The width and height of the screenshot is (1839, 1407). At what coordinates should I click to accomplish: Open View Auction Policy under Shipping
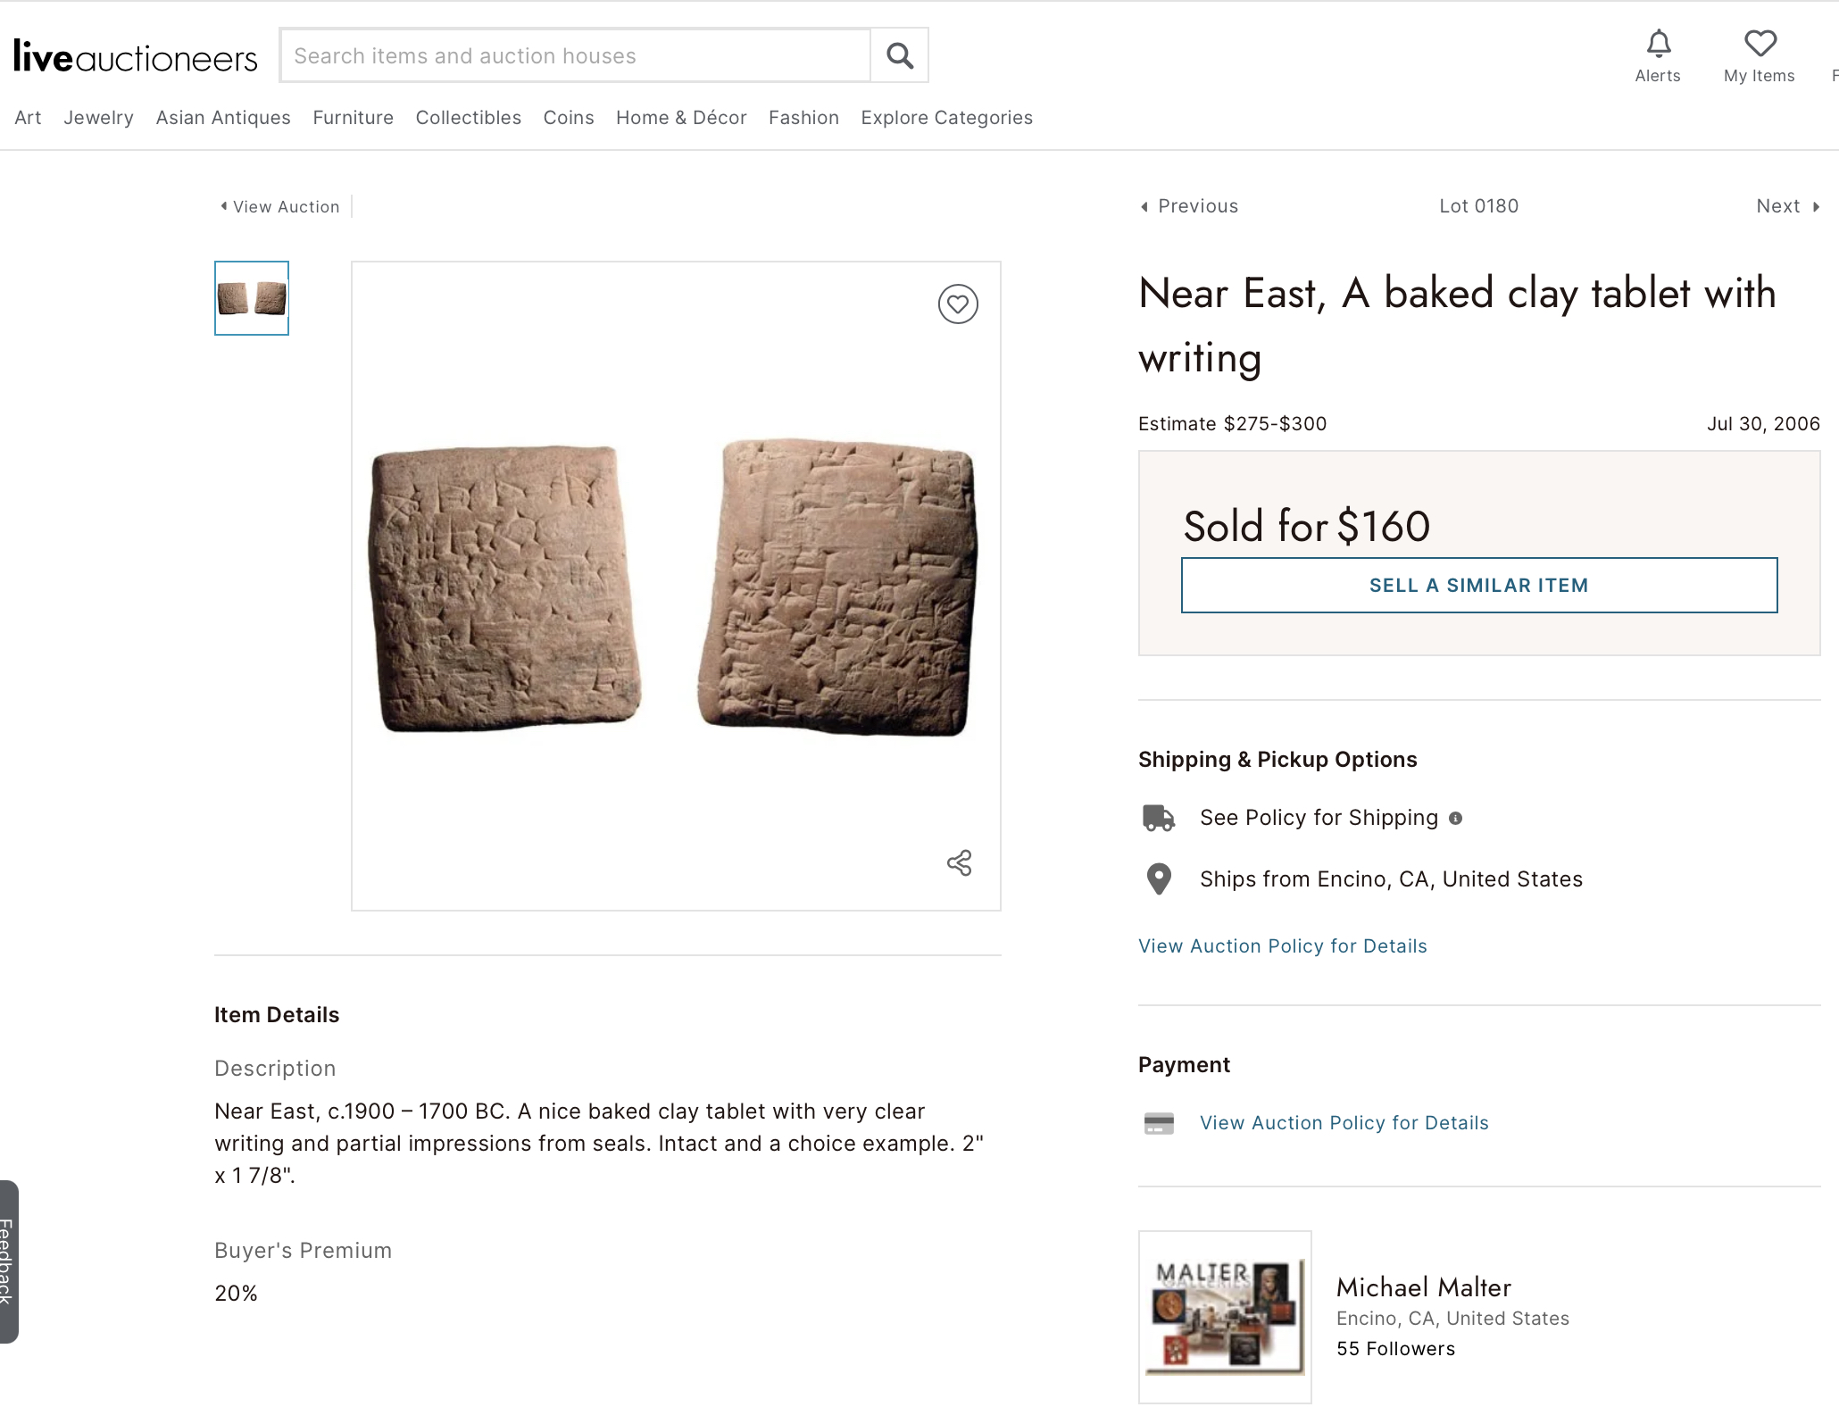pos(1282,946)
